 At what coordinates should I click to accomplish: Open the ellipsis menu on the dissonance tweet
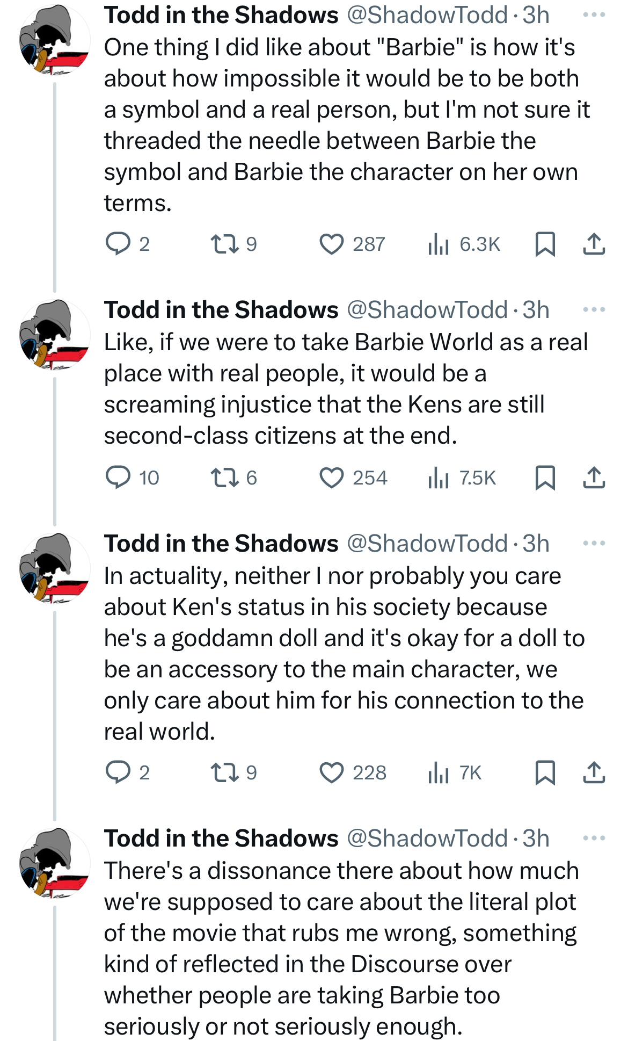tap(594, 838)
